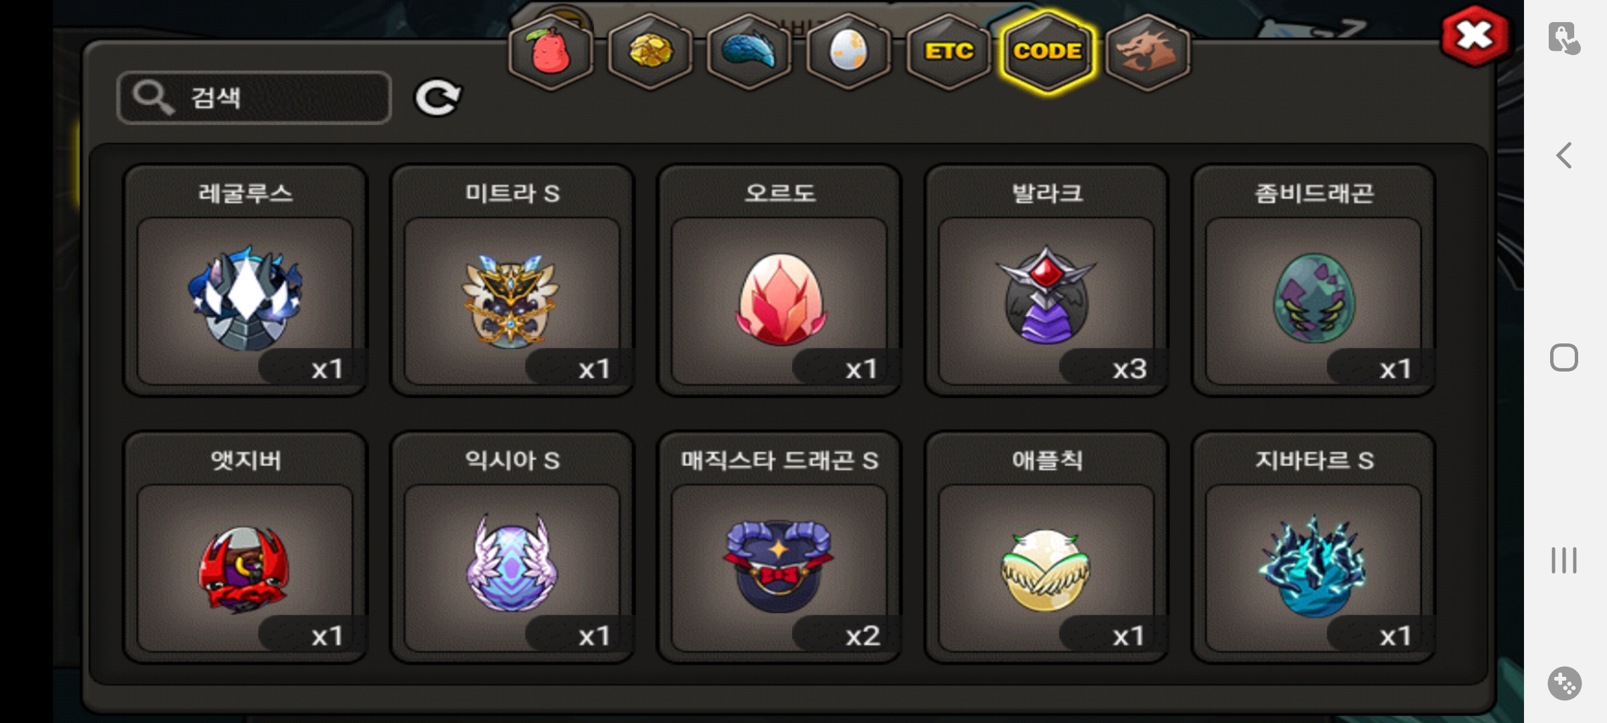The width and height of the screenshot is (1607, 723).
Task: Choose the 오르도 pink egg
Action: 779,280
